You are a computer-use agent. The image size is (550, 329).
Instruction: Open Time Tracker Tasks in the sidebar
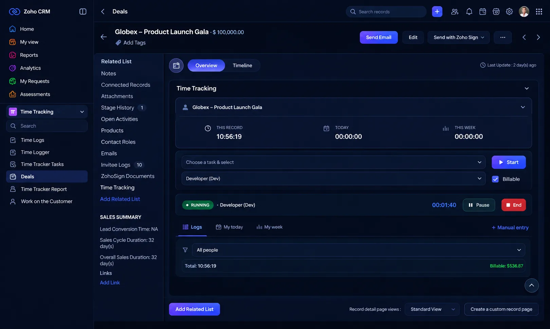tap(42, 164)
